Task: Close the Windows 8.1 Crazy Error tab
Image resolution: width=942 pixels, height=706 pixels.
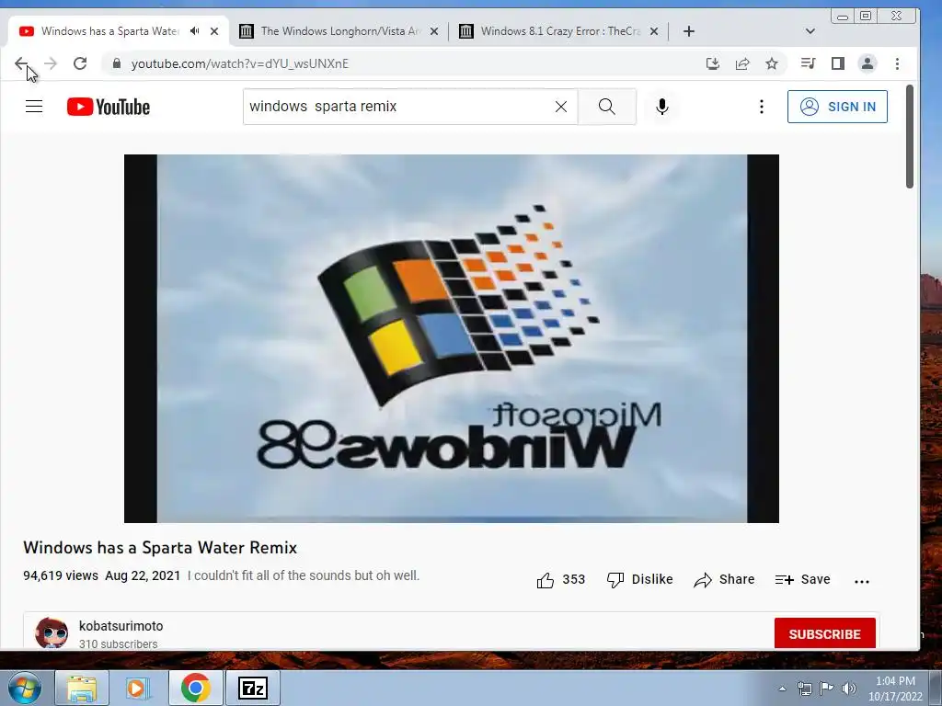Action: (654, 31)
